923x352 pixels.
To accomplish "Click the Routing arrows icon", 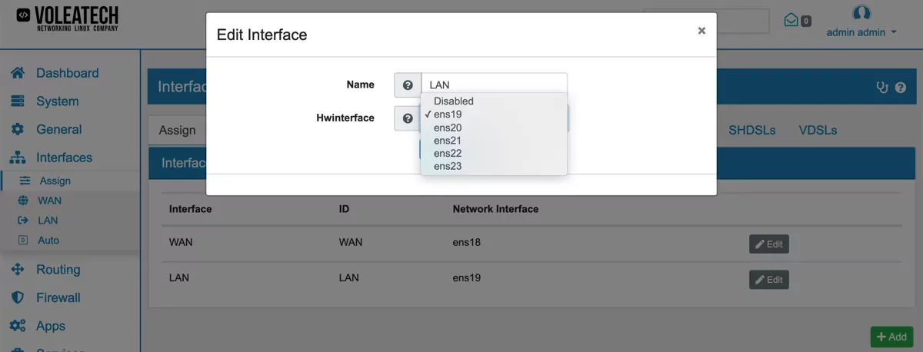I will [x=18, y=270].
